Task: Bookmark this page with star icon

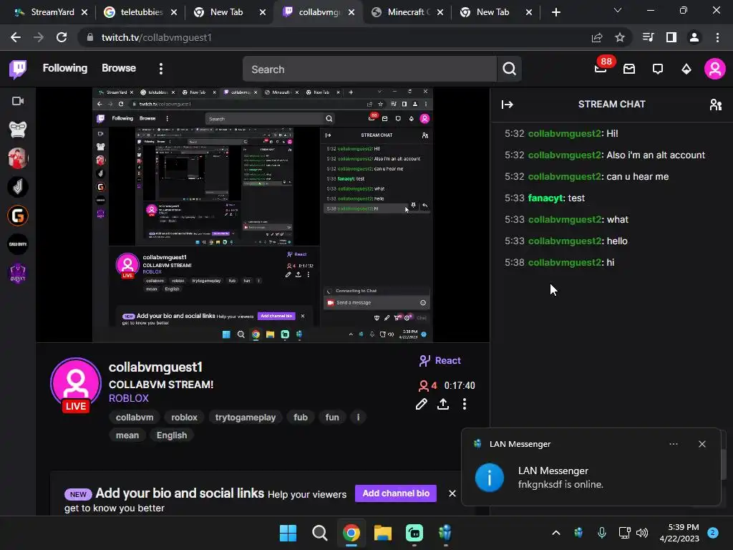Action: pyautogui.click(x=619, y=37)
